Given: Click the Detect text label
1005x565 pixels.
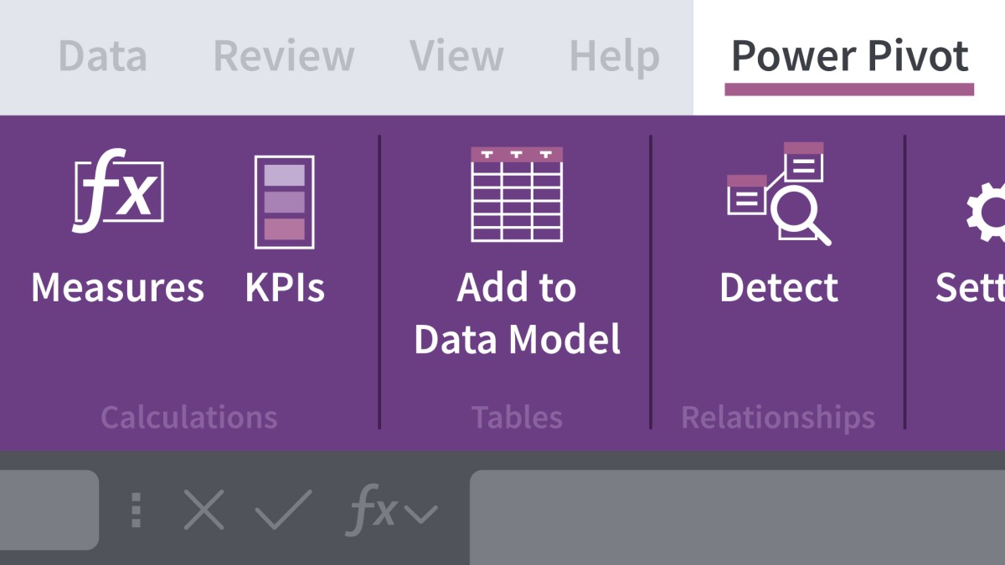Looking at the screenshot, I should coord(779,288).
